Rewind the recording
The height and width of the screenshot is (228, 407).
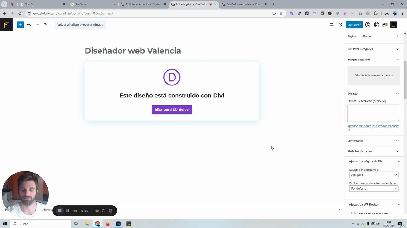coord(75,211)
